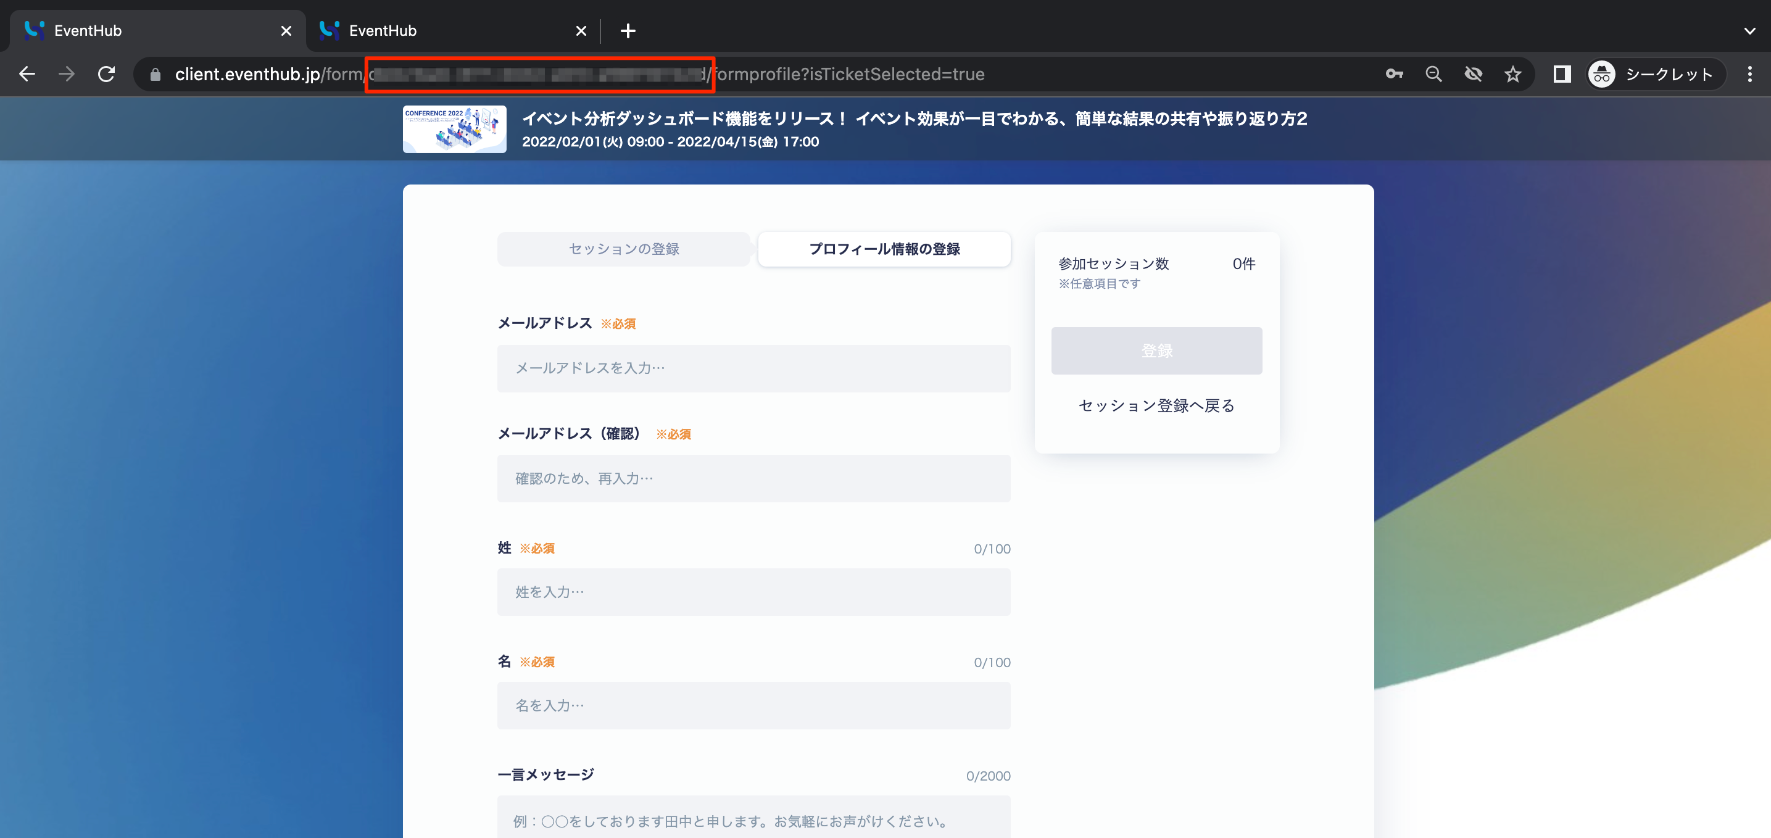The height and width of the screenshot is (838, 1771).
Task: Click the event date range text
Action: pos(670,141)
